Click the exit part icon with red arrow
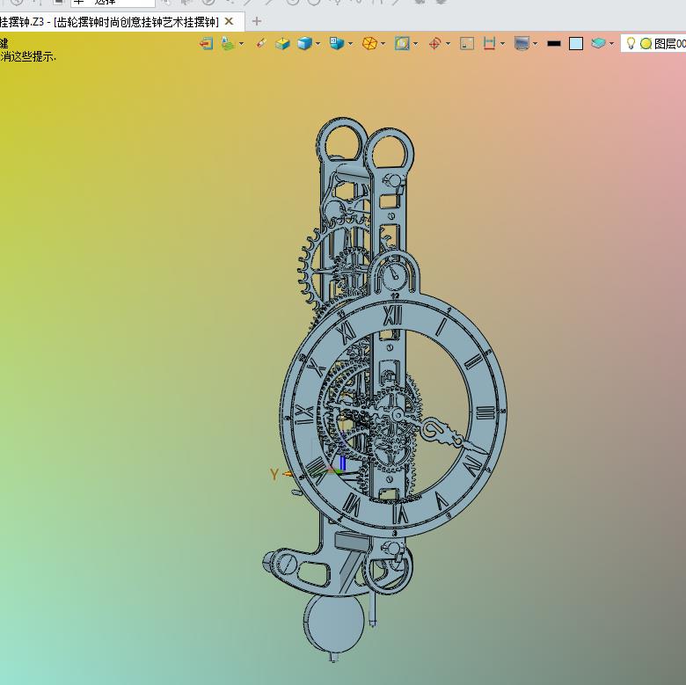 [x=206, y=43]
